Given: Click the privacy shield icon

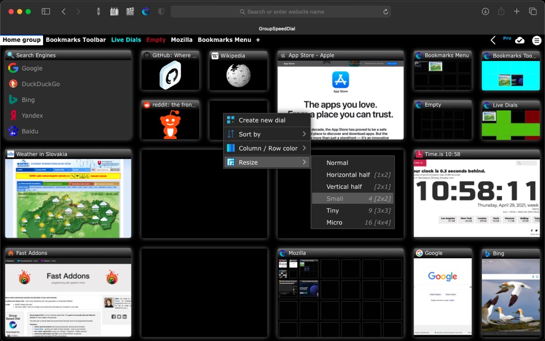Looking at the screenshot, I should click(161, 11).
